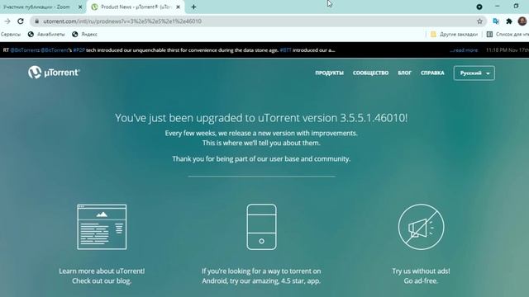Image resolution: width=529 pixels, height=297 pixels.
Task: Click the #P2P hashtag link
Action: (79, 50)
